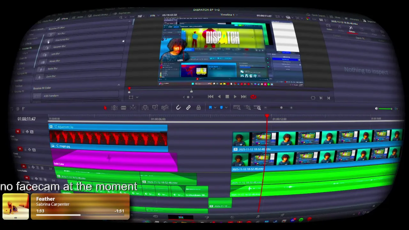Select the Trim Edit Mode tool

click(114, 108)
